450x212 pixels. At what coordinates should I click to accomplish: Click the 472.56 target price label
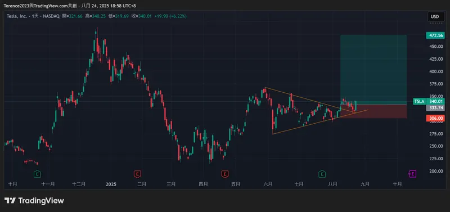click(x=435, y=35)
